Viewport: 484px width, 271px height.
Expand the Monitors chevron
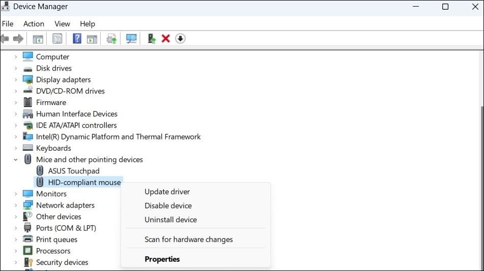click(x=16, y=194)
